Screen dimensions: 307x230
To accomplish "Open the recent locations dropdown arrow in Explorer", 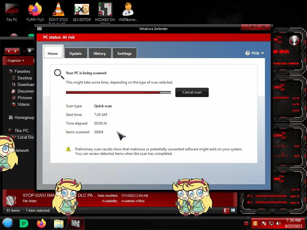I will (x=24, y=51).
